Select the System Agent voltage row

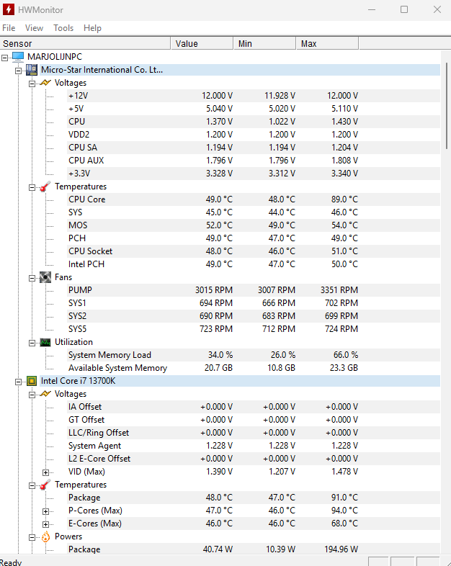pos(254,446)
